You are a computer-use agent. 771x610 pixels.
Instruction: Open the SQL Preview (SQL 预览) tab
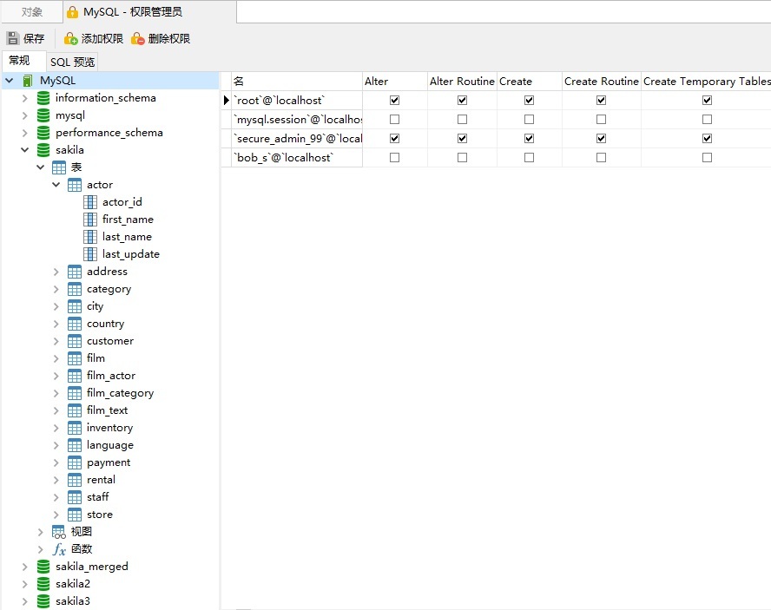coord(72,62)
